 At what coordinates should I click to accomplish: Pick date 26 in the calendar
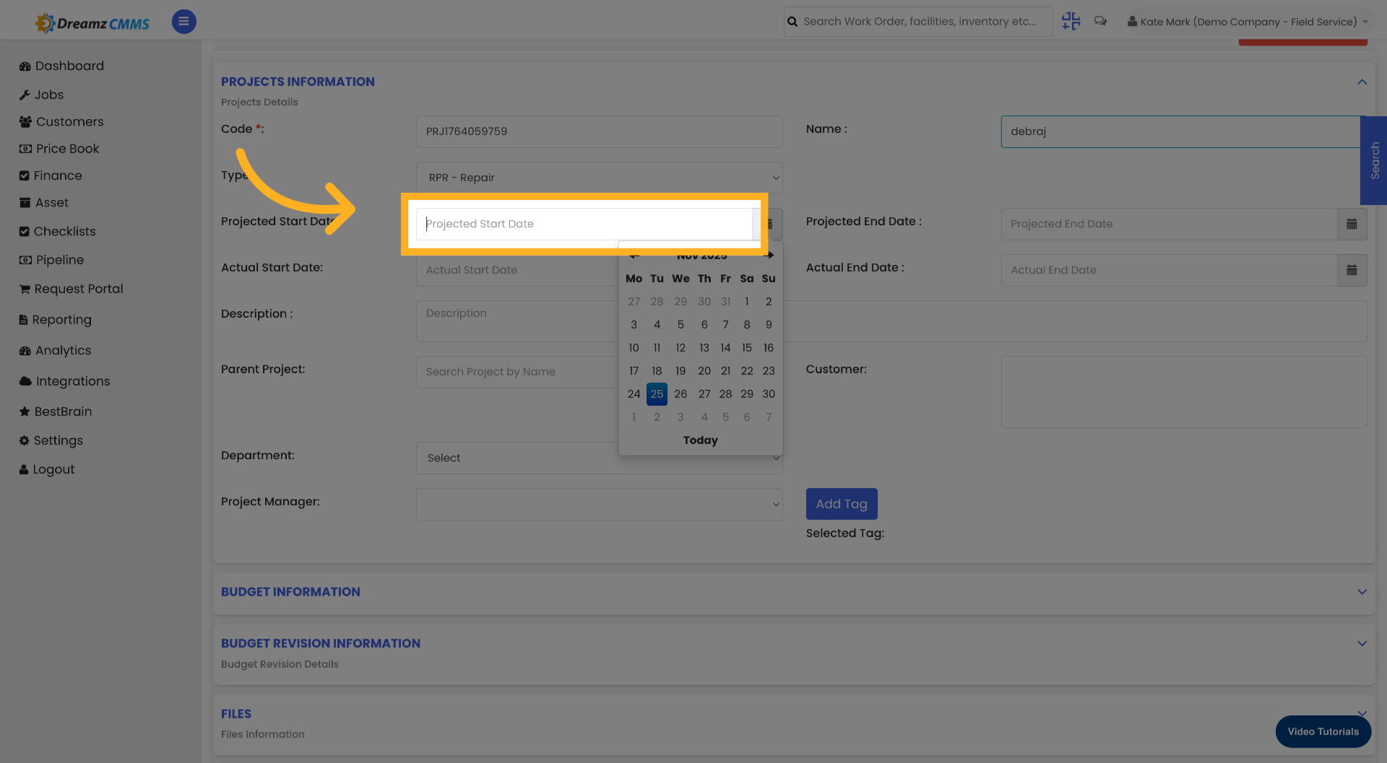[680, 394]
